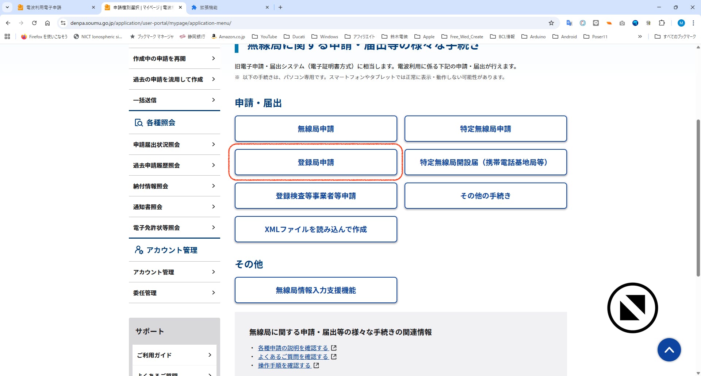
Task: Click the site information icon beside URL
Action: 63,23
